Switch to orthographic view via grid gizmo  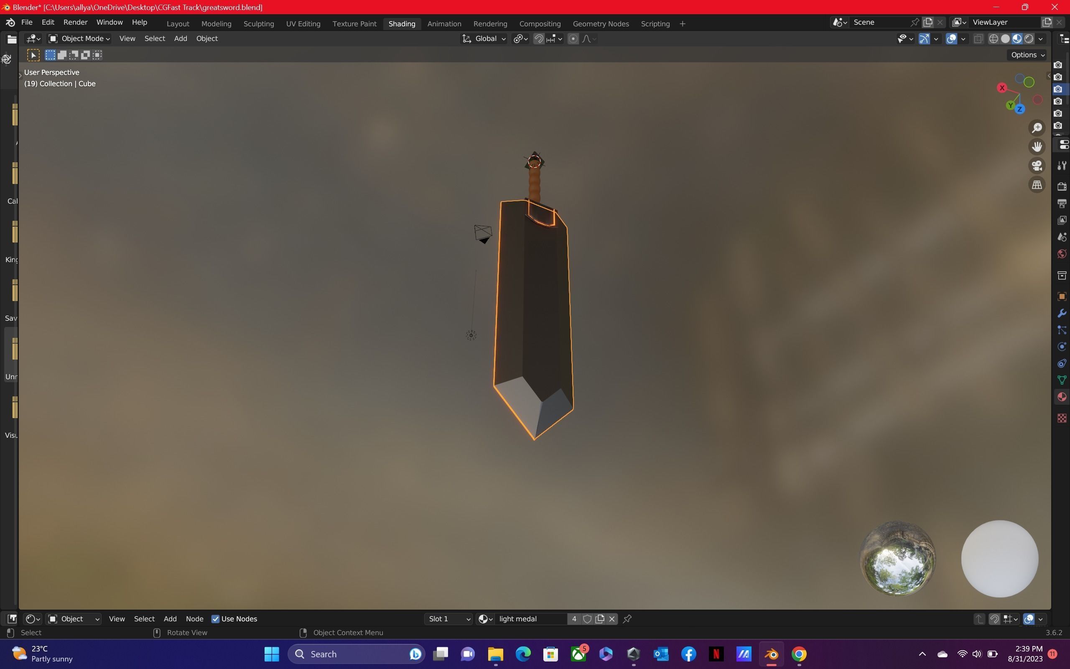tap(1037, 185)
